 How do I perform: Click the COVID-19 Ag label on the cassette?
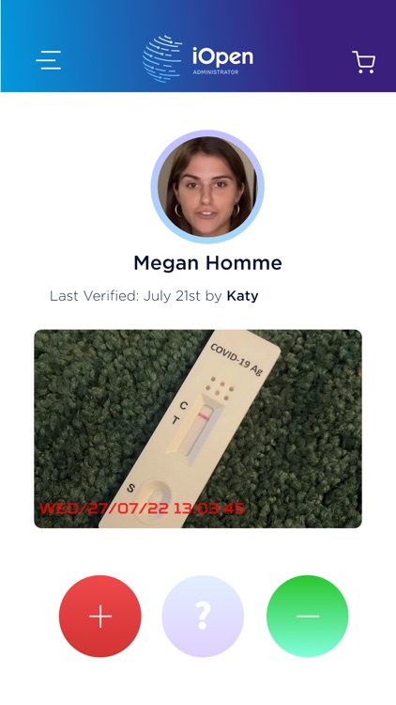(236, 360)
